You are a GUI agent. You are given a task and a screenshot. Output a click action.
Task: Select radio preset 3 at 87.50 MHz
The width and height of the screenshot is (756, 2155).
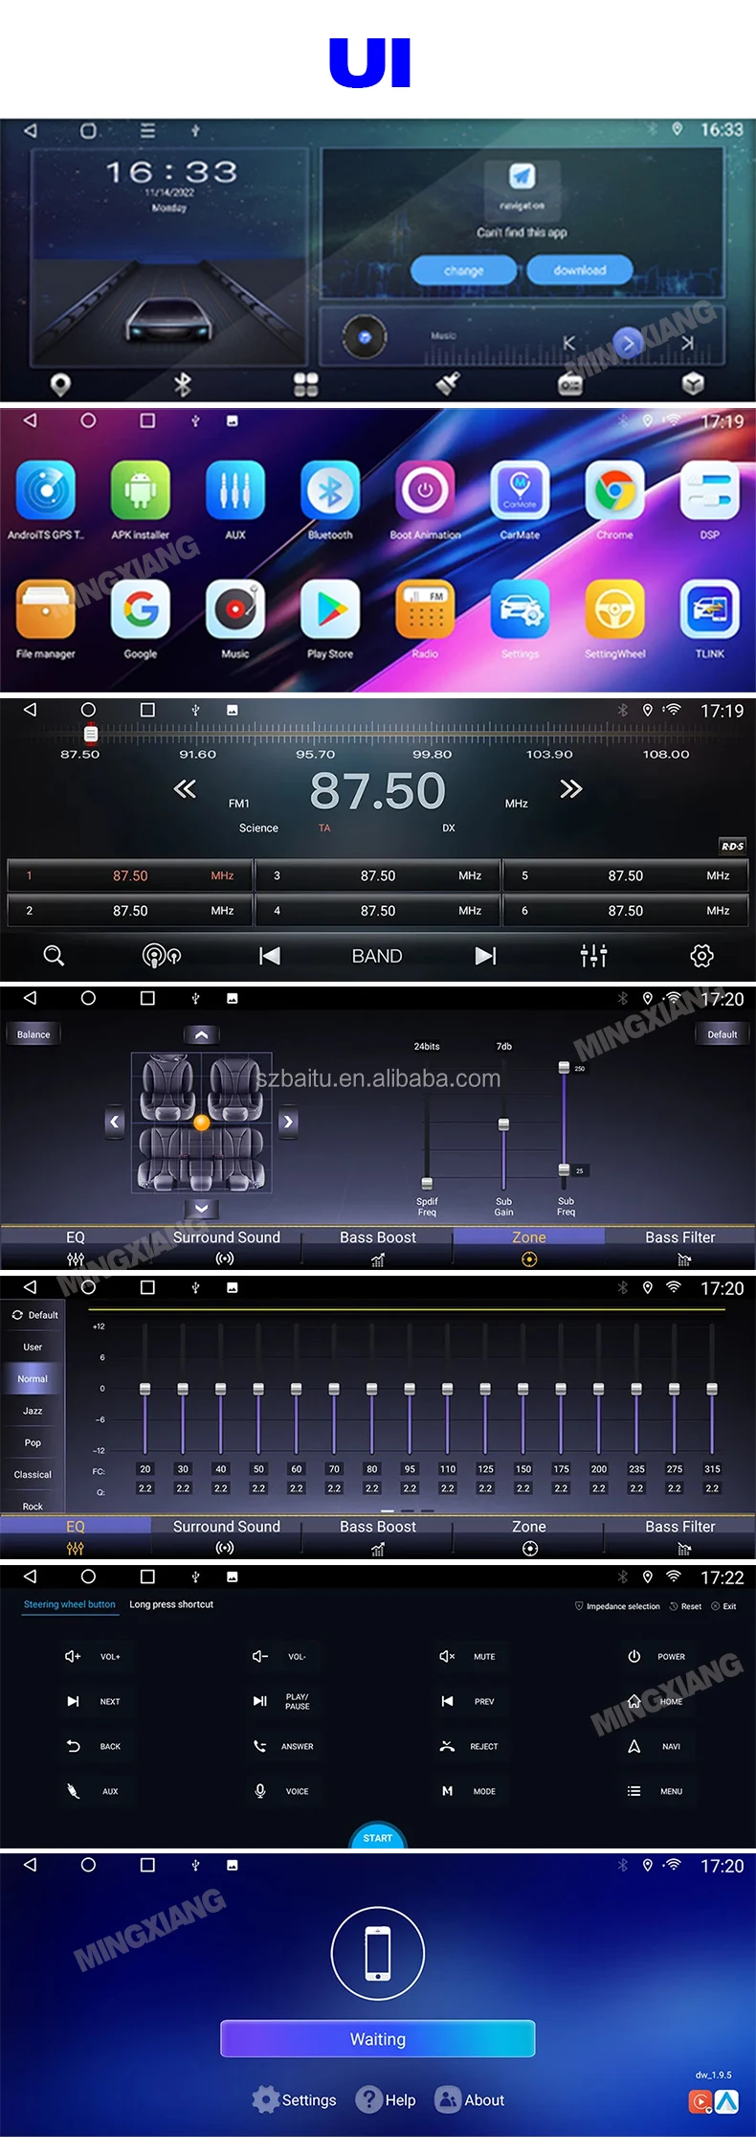pyautogui.click(x=377, y=875)
